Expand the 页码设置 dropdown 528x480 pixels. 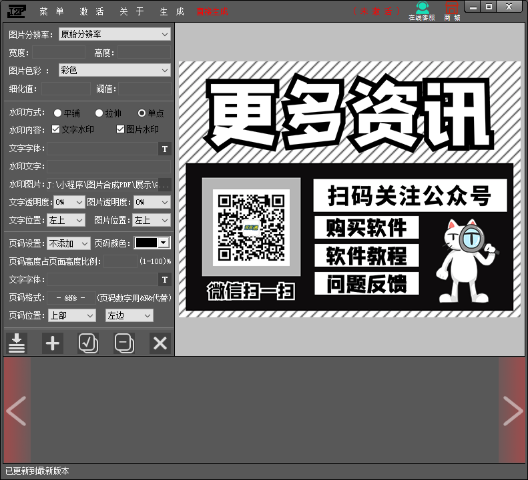68,243
